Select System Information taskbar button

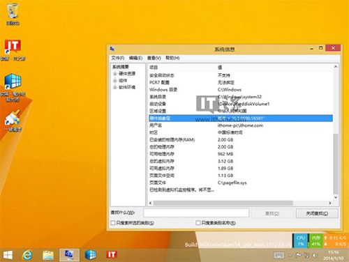click(69, 255)
